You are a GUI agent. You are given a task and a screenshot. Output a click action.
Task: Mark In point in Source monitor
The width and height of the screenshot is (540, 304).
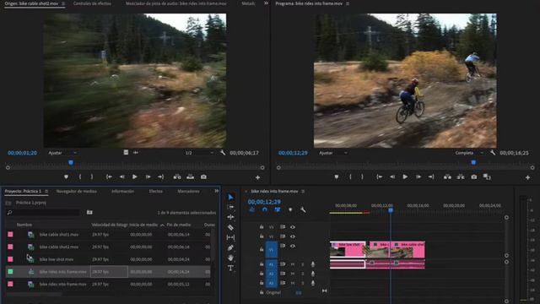click(80, 176)
